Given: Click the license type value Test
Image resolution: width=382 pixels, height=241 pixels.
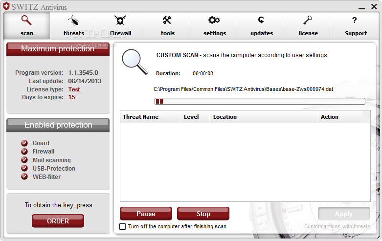Looking at the screenshot, I should 74,89.
